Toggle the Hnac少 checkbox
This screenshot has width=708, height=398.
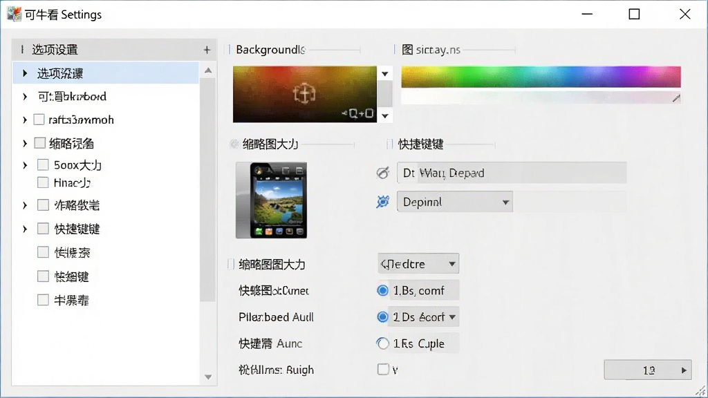point(43,182)
